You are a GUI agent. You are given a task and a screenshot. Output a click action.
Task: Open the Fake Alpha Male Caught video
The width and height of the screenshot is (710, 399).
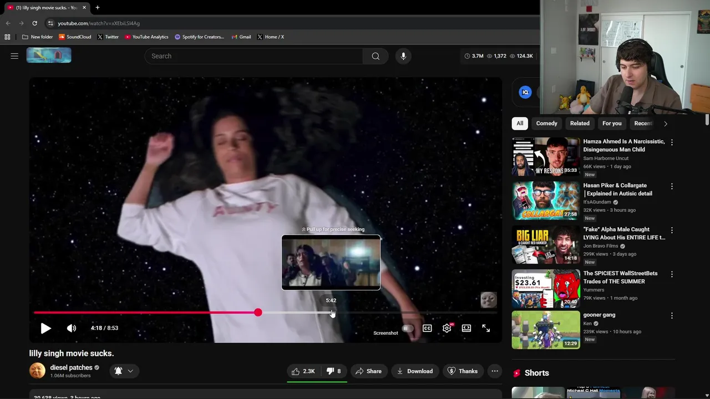pyautogui.click(x=546, y=244)
